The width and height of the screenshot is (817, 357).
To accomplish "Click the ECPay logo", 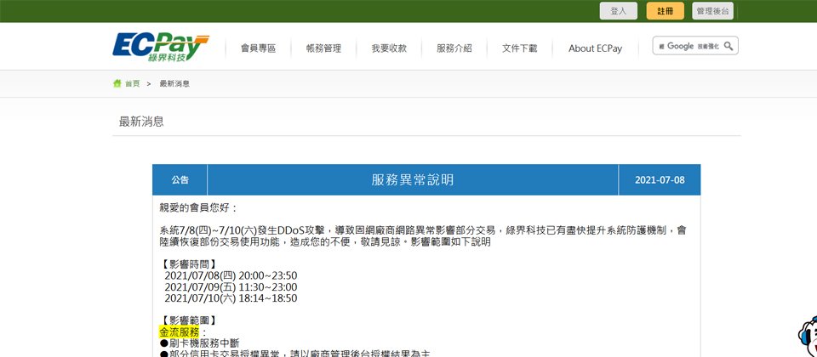I will (159, 48).
